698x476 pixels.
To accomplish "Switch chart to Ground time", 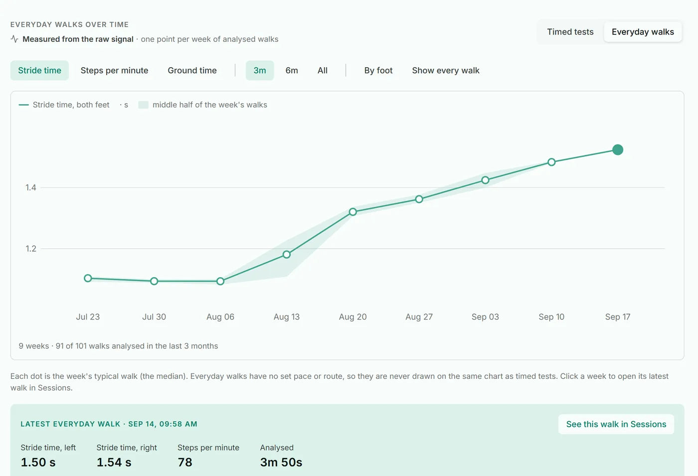I will tap(192, 71).
